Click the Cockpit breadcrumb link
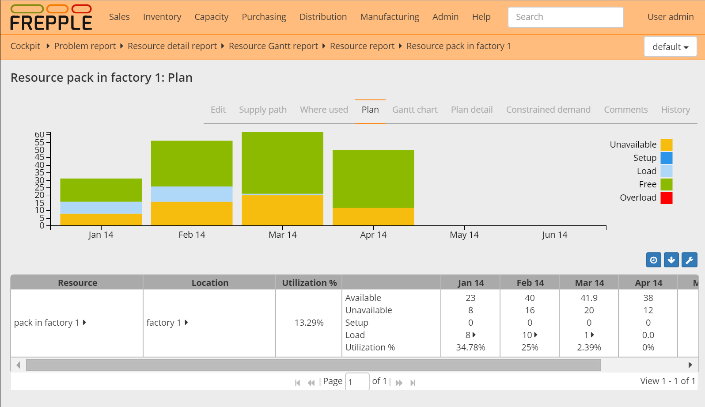 [25, 46]
